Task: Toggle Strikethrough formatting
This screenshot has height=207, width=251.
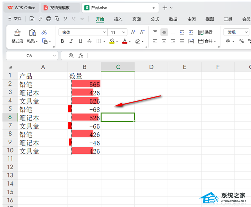Action: click(89, 41)
